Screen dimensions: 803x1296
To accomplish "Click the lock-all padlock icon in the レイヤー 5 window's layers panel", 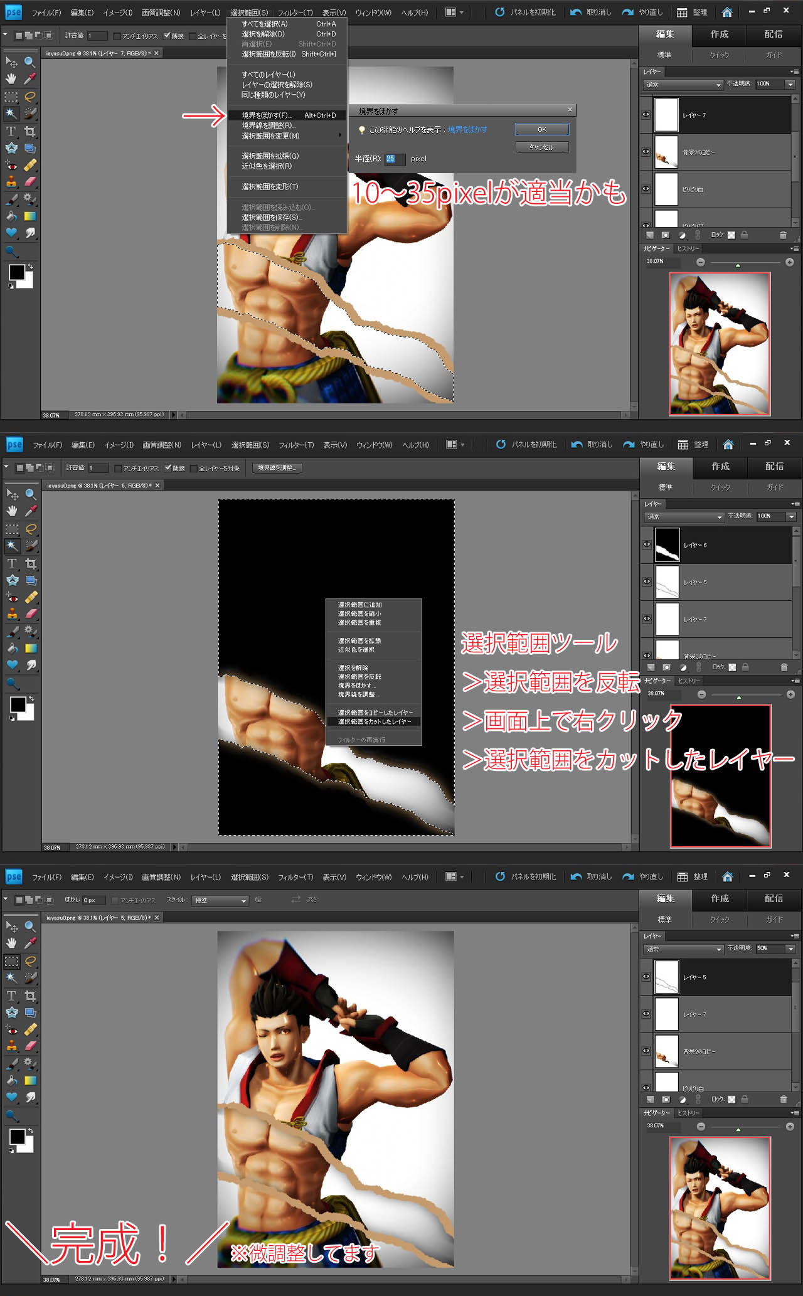I will pos(744,1099).
